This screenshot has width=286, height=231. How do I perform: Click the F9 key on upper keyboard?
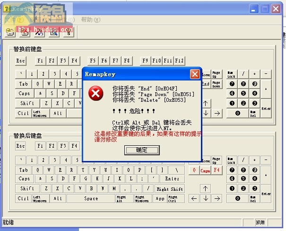tap(145, 61)
